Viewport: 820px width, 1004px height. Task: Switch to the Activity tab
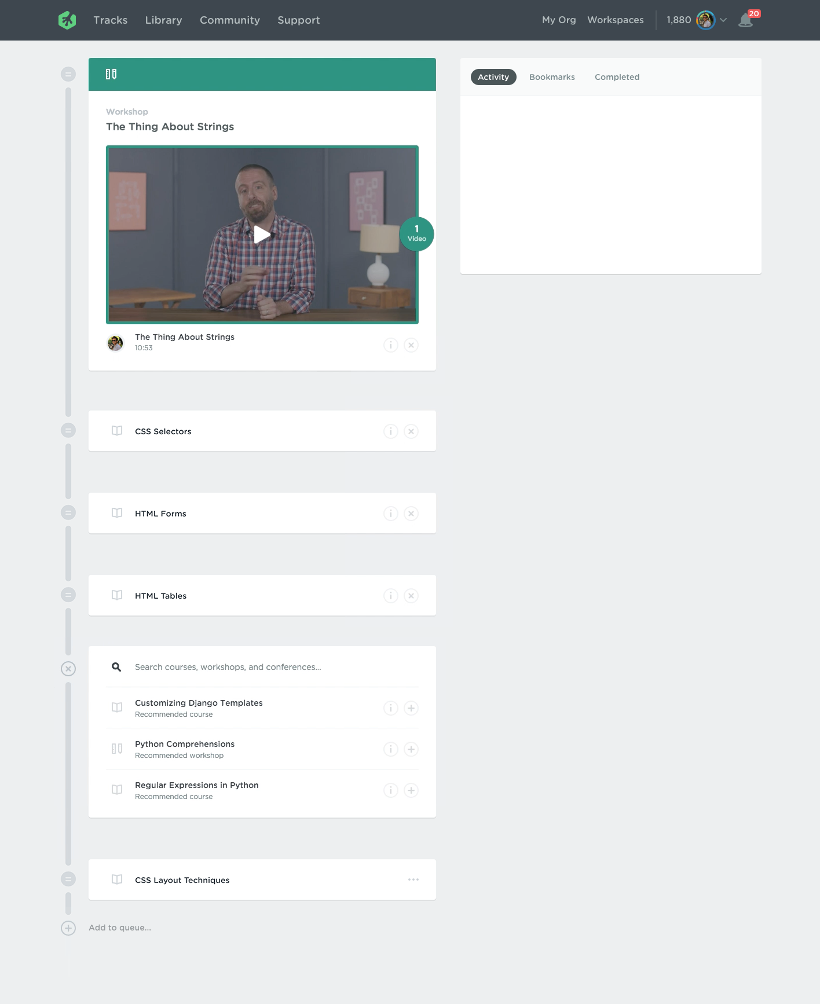click(493, 77)
